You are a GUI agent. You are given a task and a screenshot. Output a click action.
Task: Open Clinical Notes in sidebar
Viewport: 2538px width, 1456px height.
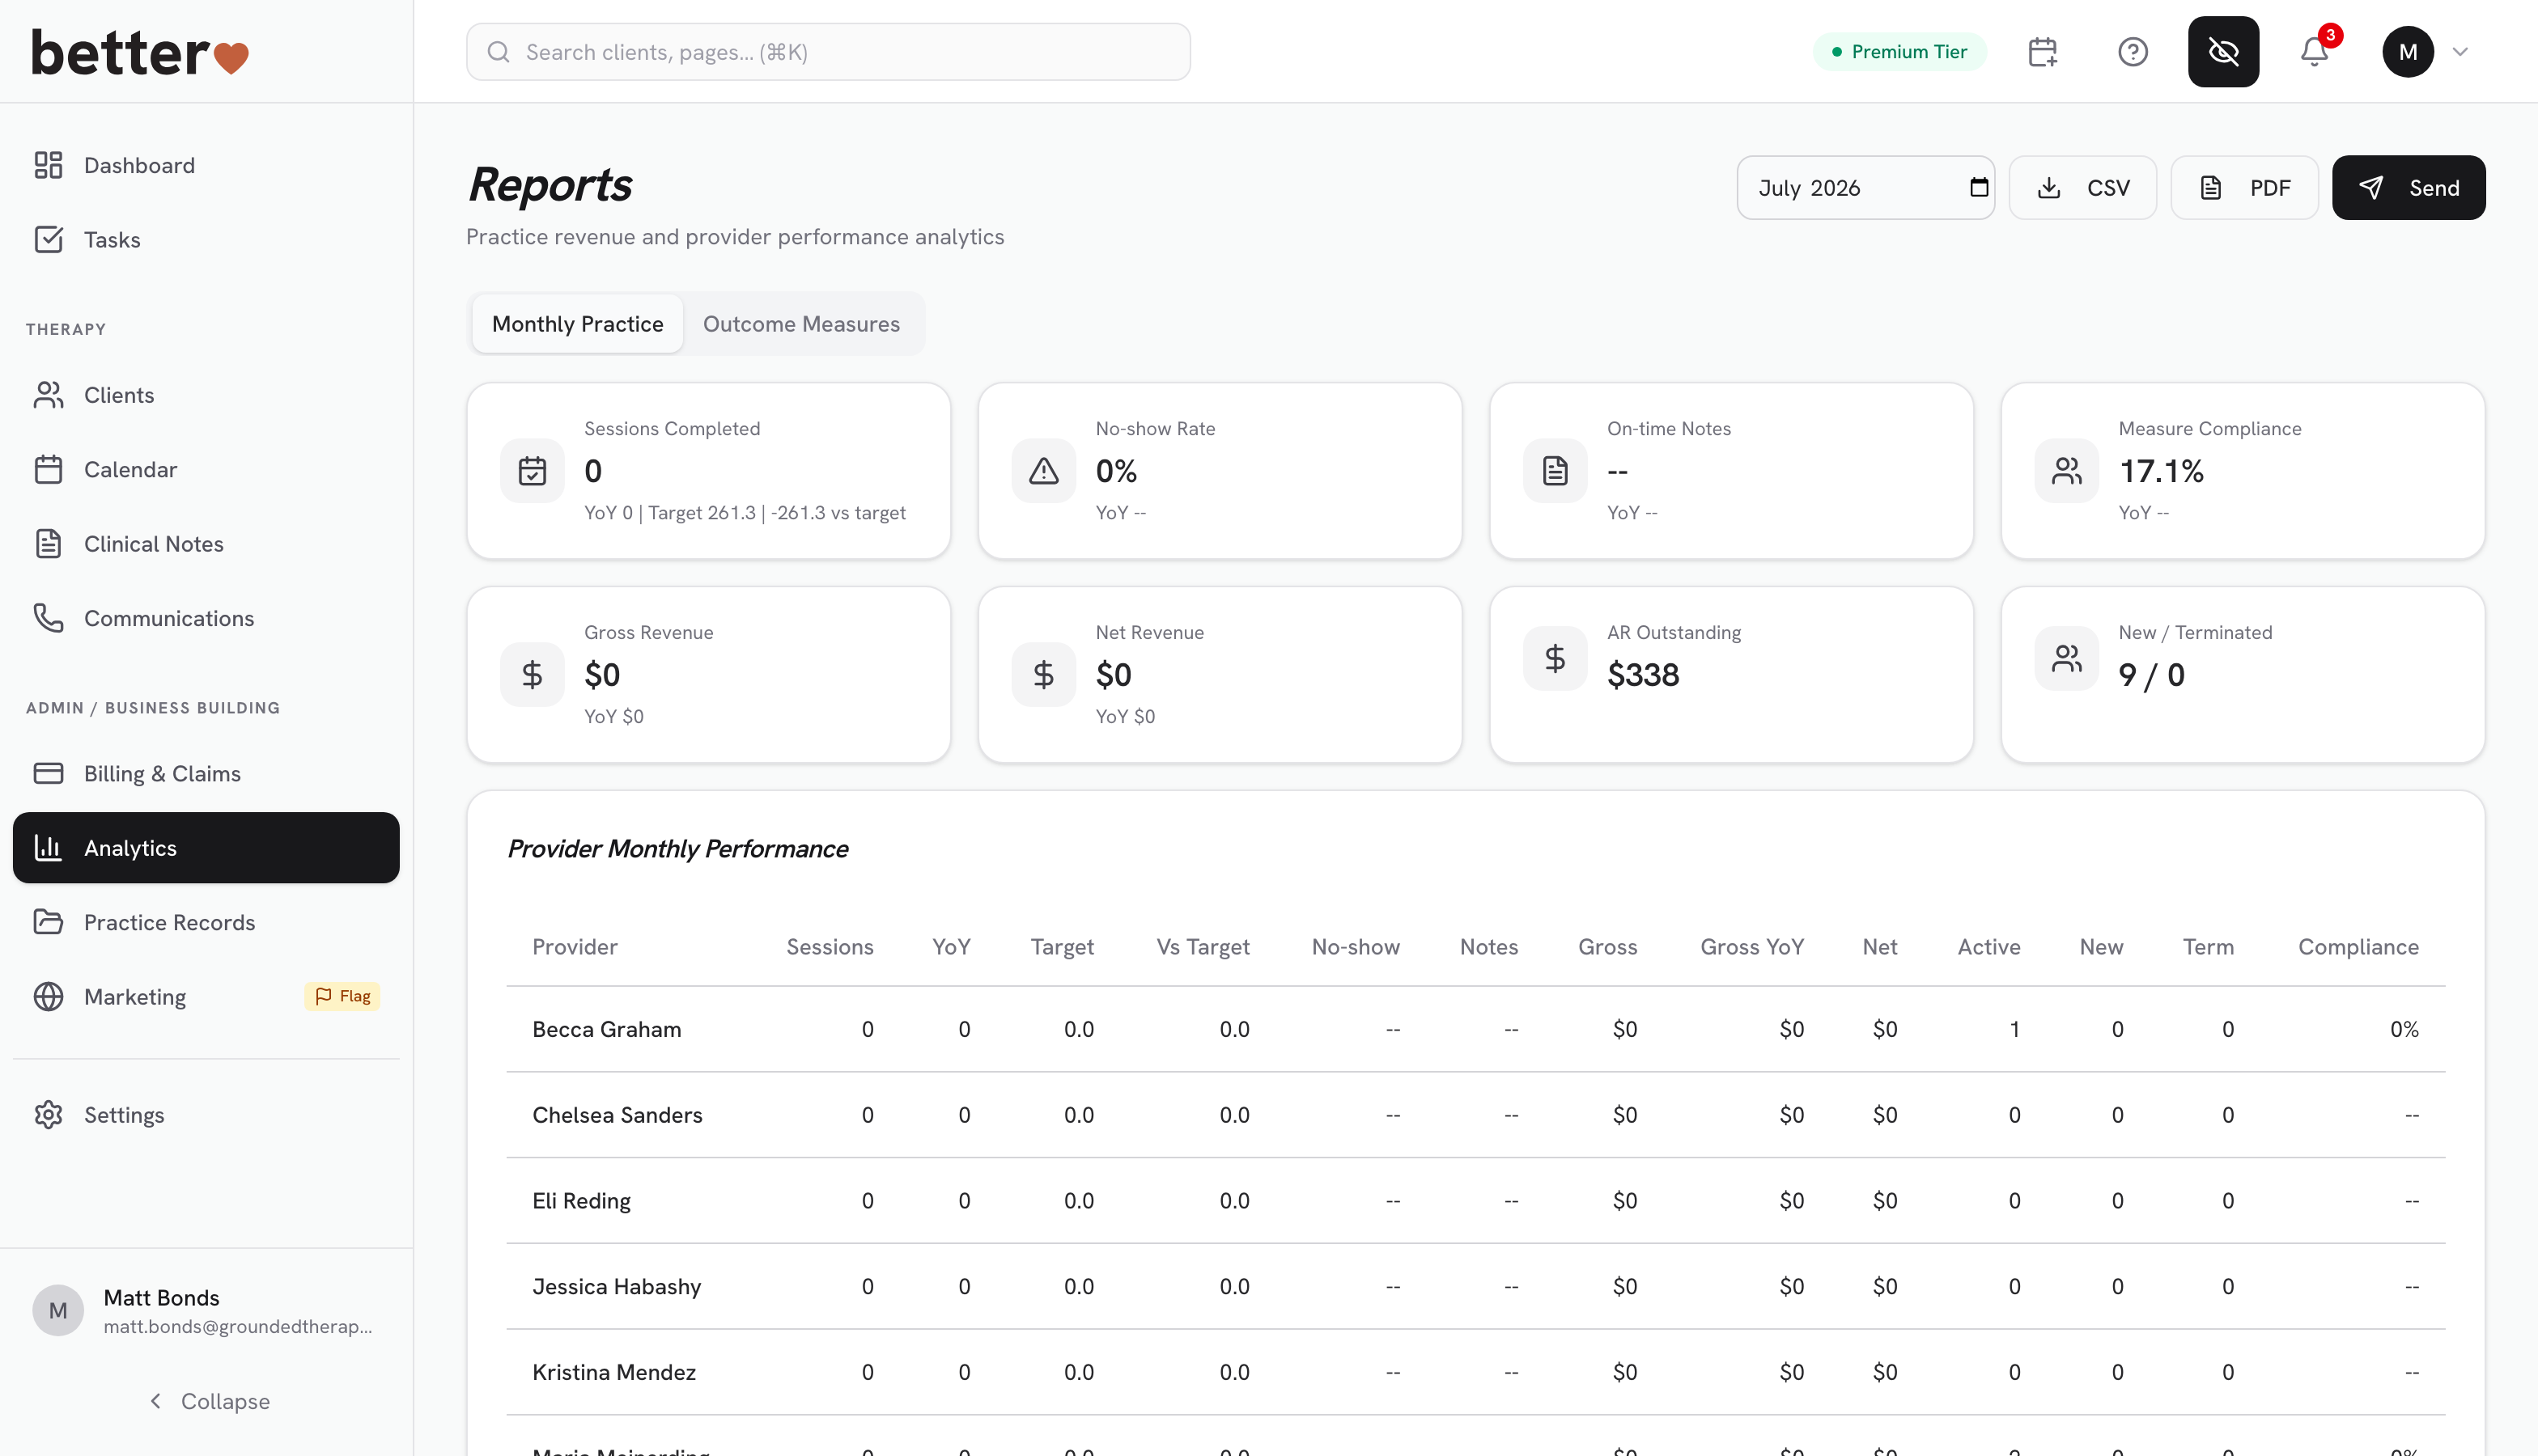206,544
